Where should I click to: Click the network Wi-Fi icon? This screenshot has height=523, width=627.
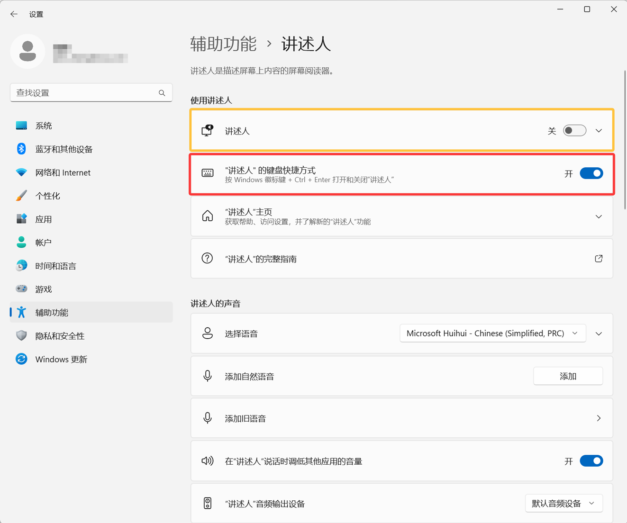[x=21, y=172]
